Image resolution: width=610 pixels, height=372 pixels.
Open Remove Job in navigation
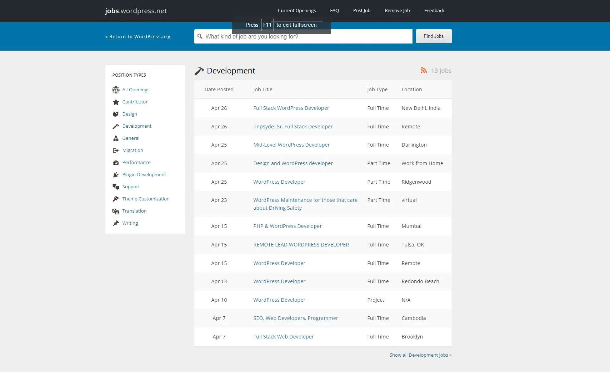(x=397, y=11)
